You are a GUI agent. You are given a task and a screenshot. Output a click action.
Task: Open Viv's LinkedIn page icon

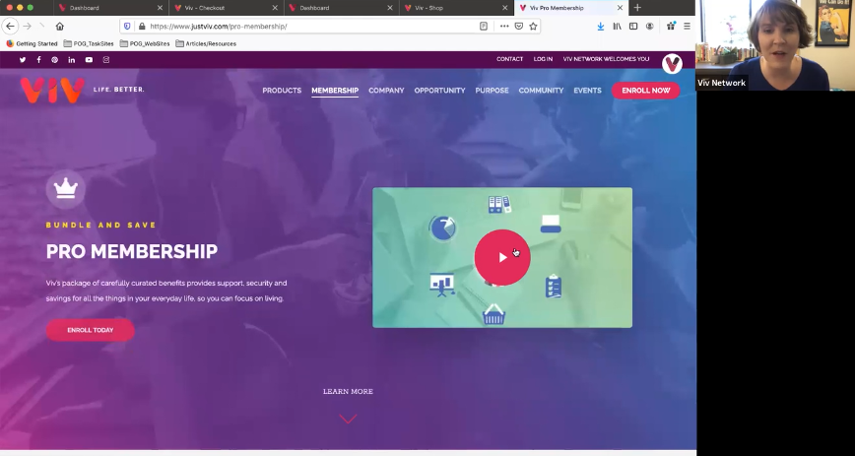coord(72,60)
